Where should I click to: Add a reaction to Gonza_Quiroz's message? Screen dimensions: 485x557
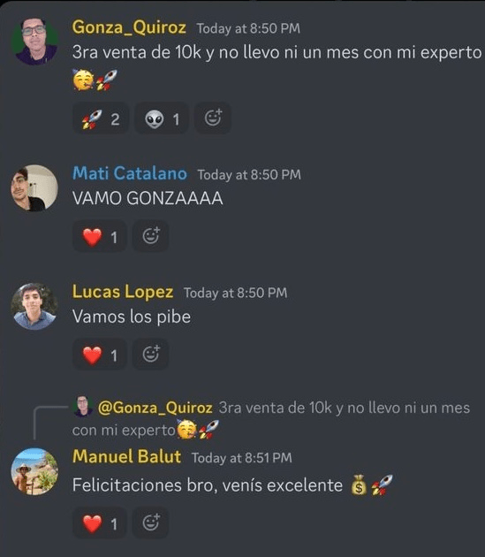pos(213,118)
